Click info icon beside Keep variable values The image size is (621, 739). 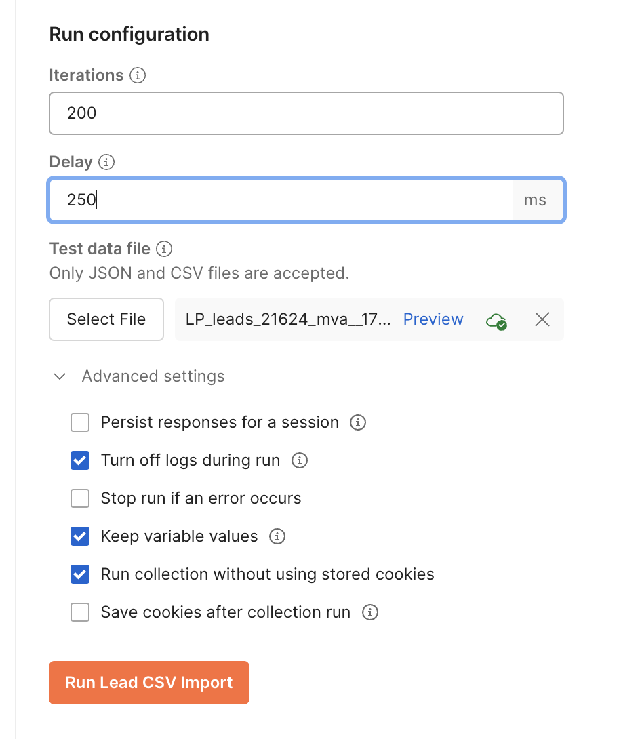[x=277, y=536]
